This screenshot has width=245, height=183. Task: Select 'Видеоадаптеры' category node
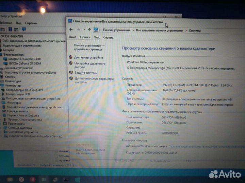point(14,55)
